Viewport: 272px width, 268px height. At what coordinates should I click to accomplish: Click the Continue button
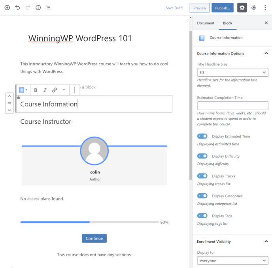pyautogui.click(x=94, y=238)
